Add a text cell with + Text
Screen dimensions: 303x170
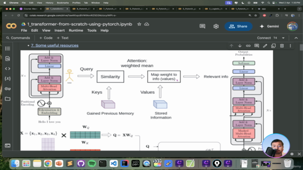point(62,38)
